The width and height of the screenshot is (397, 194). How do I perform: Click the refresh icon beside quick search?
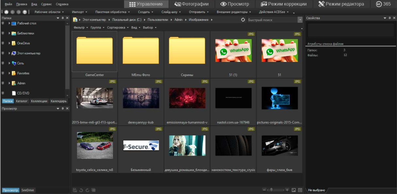(x=243, y=20)
